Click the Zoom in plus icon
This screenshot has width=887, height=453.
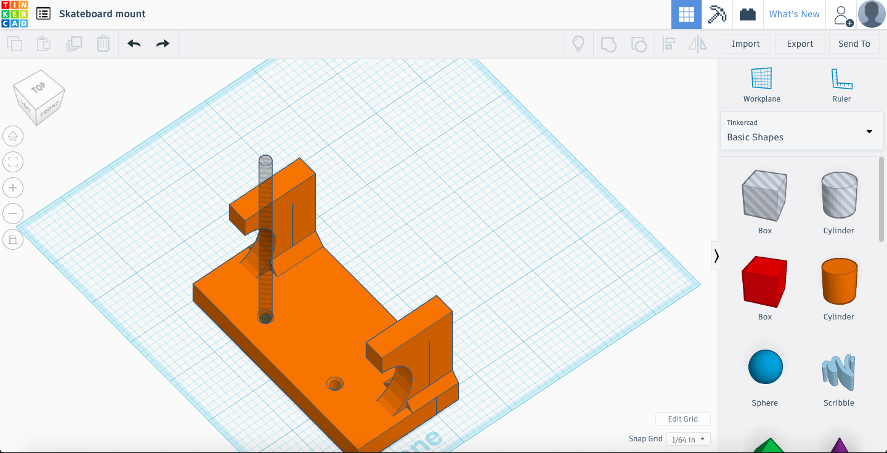(x=13, y=188)
